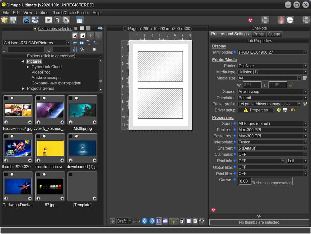Select the radio button beside the page size
Image resolution: width=311 pixels, height=234 pixels.
[x=125, y=29]
